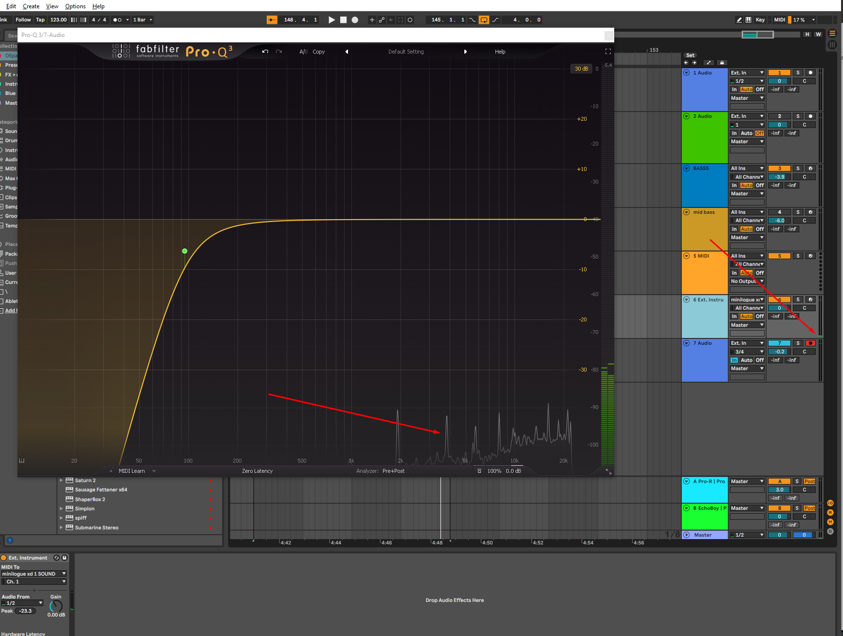The height and width of the screenshot is (636, 843).
Task: Start playback with the Play button
Action: [331, 20]
